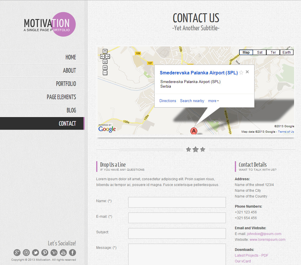Switch the map to Sat view
The height and width of the screenshot is (265, 301).
tap(259, 52)
